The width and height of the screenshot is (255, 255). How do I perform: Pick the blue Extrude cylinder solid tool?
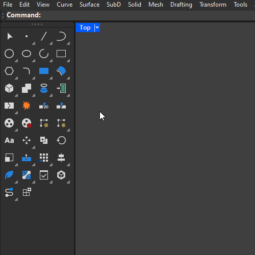point(44,88)
